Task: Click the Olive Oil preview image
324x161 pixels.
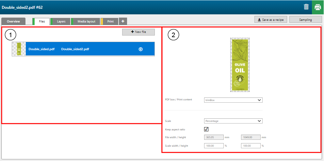Action: click(x=240, y=65)
